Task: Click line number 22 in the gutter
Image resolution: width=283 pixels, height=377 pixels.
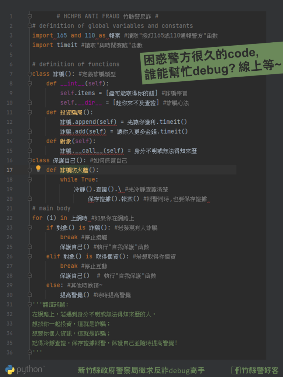Action: click(x=9, y=218)
